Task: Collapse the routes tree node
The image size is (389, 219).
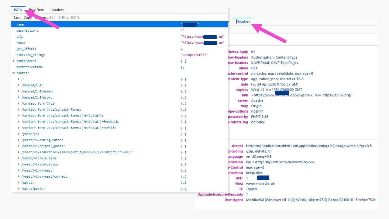Action: click(x=14, y=73)
